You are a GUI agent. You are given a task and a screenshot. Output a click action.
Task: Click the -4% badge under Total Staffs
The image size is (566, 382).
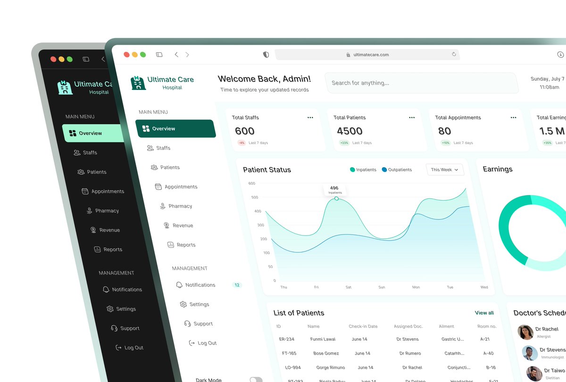[x=241, y=143]
